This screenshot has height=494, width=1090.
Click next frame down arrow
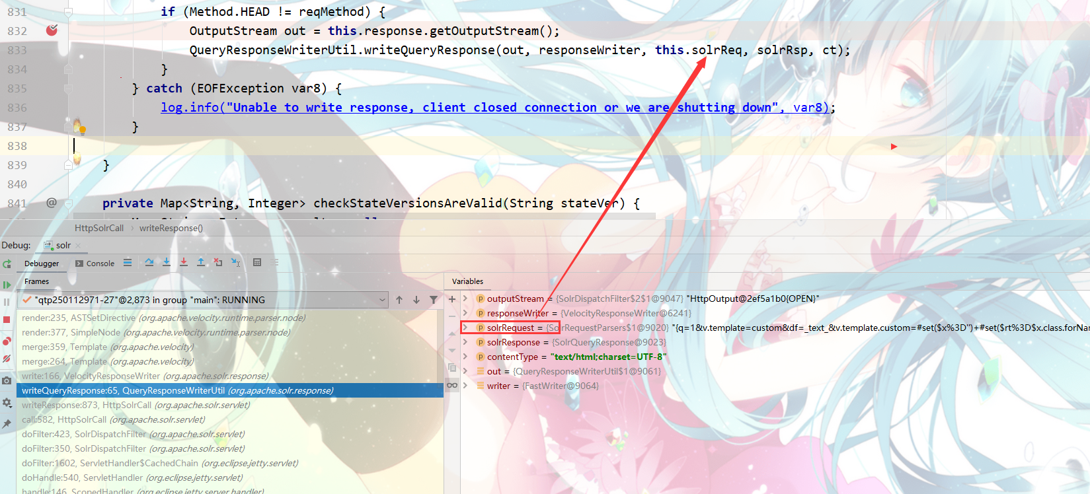coord(416,300)
